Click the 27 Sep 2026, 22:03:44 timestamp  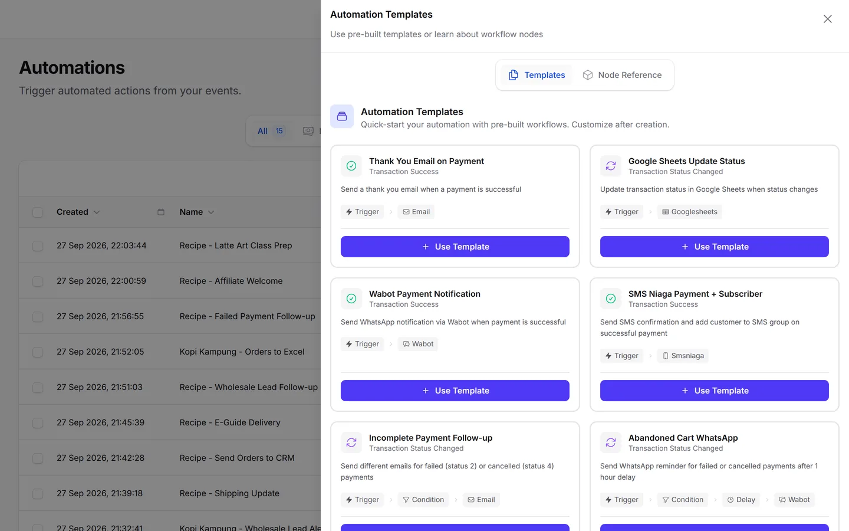coord(101,245)
